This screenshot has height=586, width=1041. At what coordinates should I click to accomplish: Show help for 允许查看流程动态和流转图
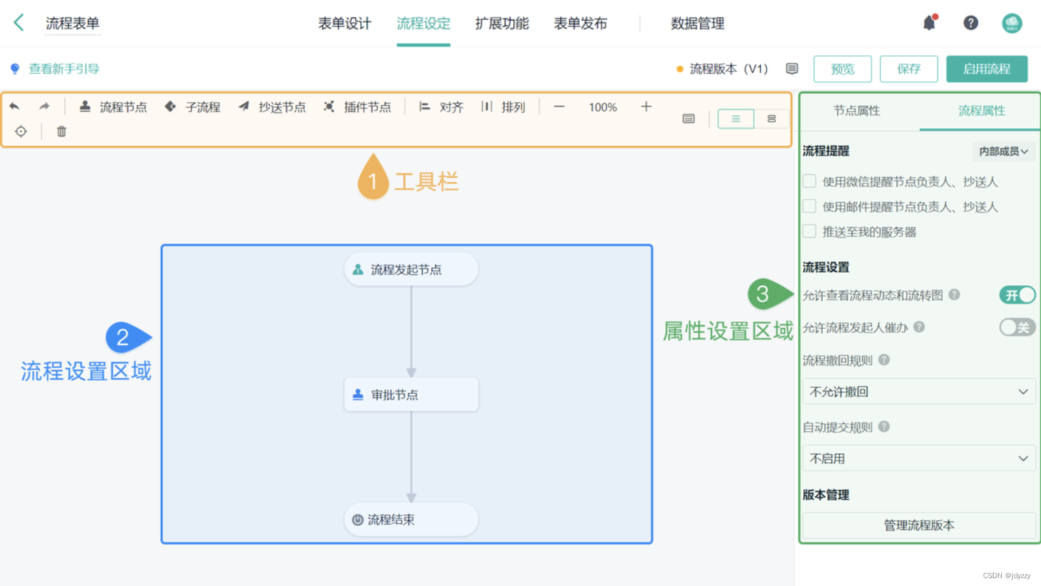click(954, 294)
